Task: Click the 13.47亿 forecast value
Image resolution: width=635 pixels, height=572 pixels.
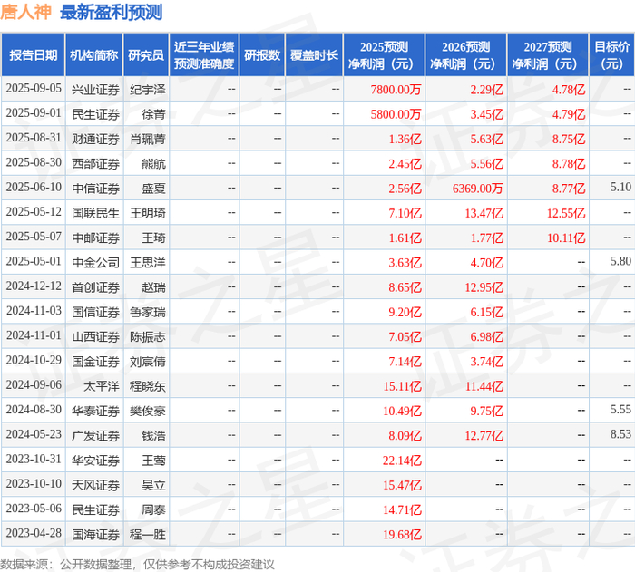Action: 484,213
